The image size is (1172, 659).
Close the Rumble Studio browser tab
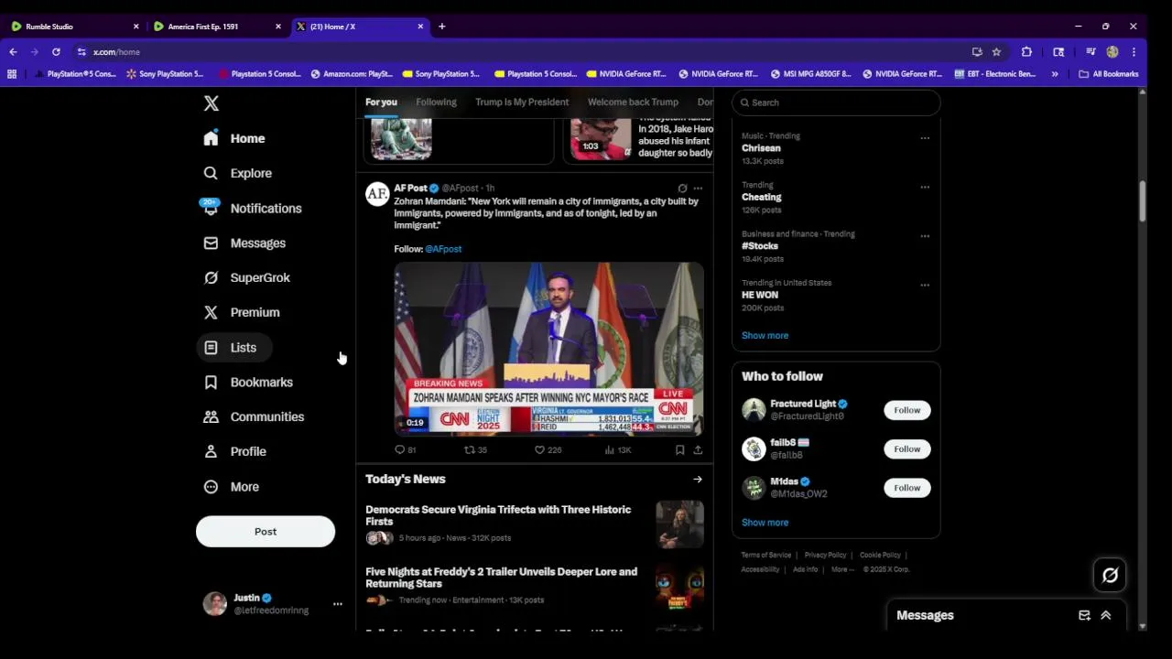point(136,27)
